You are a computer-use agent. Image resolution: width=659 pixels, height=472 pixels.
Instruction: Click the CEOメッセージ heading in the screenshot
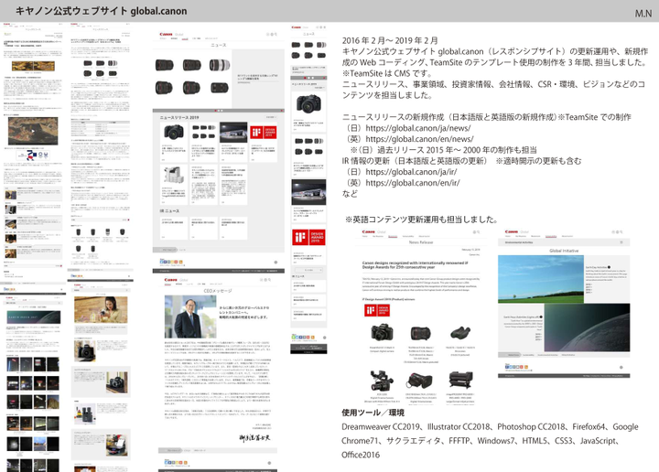click(217, 291)
